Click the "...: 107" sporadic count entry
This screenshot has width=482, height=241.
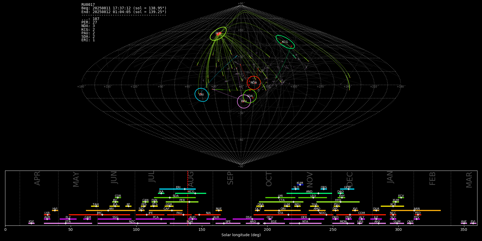(x=90, y=19)
